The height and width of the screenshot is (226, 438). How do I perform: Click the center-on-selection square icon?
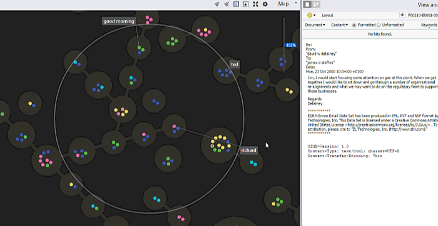[x=246, y=4]
